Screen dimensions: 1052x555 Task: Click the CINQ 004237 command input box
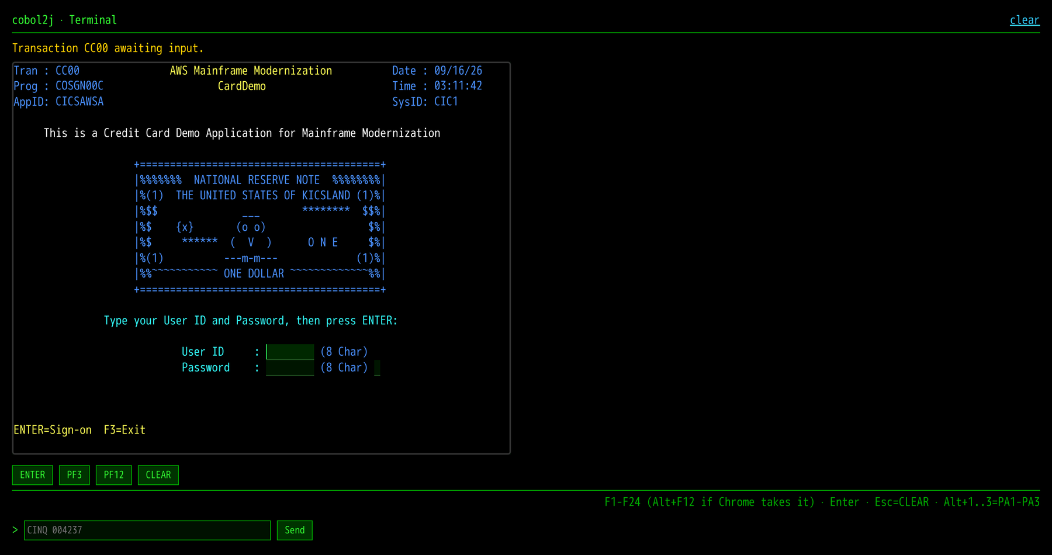[147, 530]
